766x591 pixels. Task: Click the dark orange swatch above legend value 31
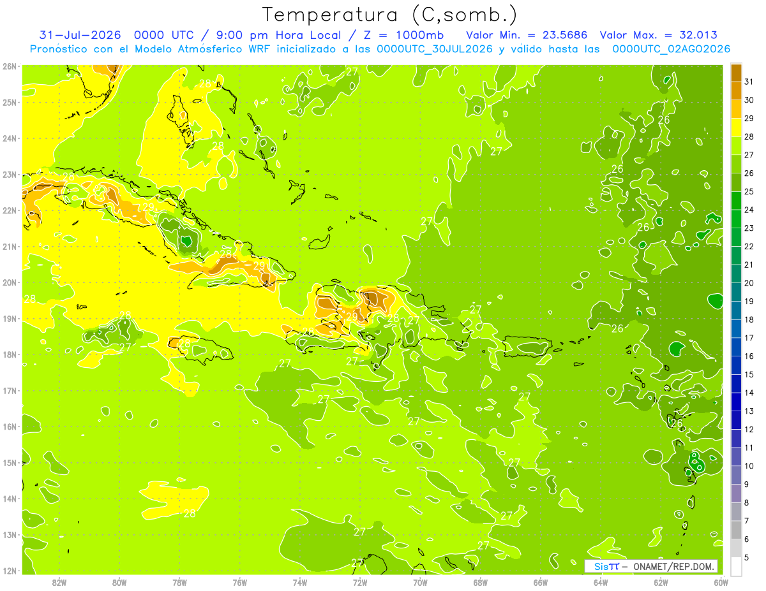(736, 73)
